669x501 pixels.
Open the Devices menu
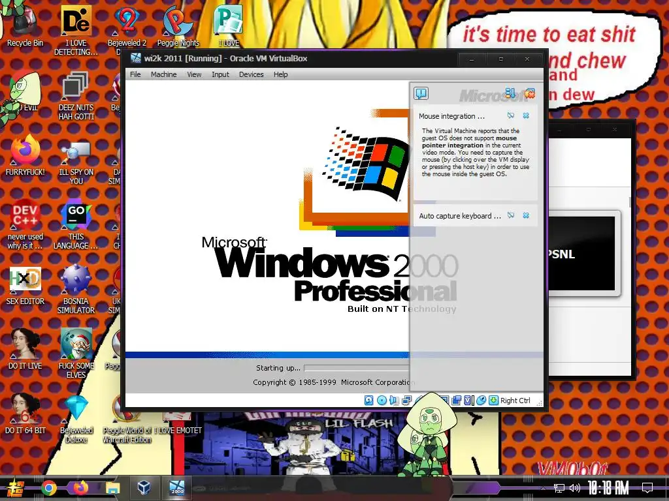coord(252,74)
